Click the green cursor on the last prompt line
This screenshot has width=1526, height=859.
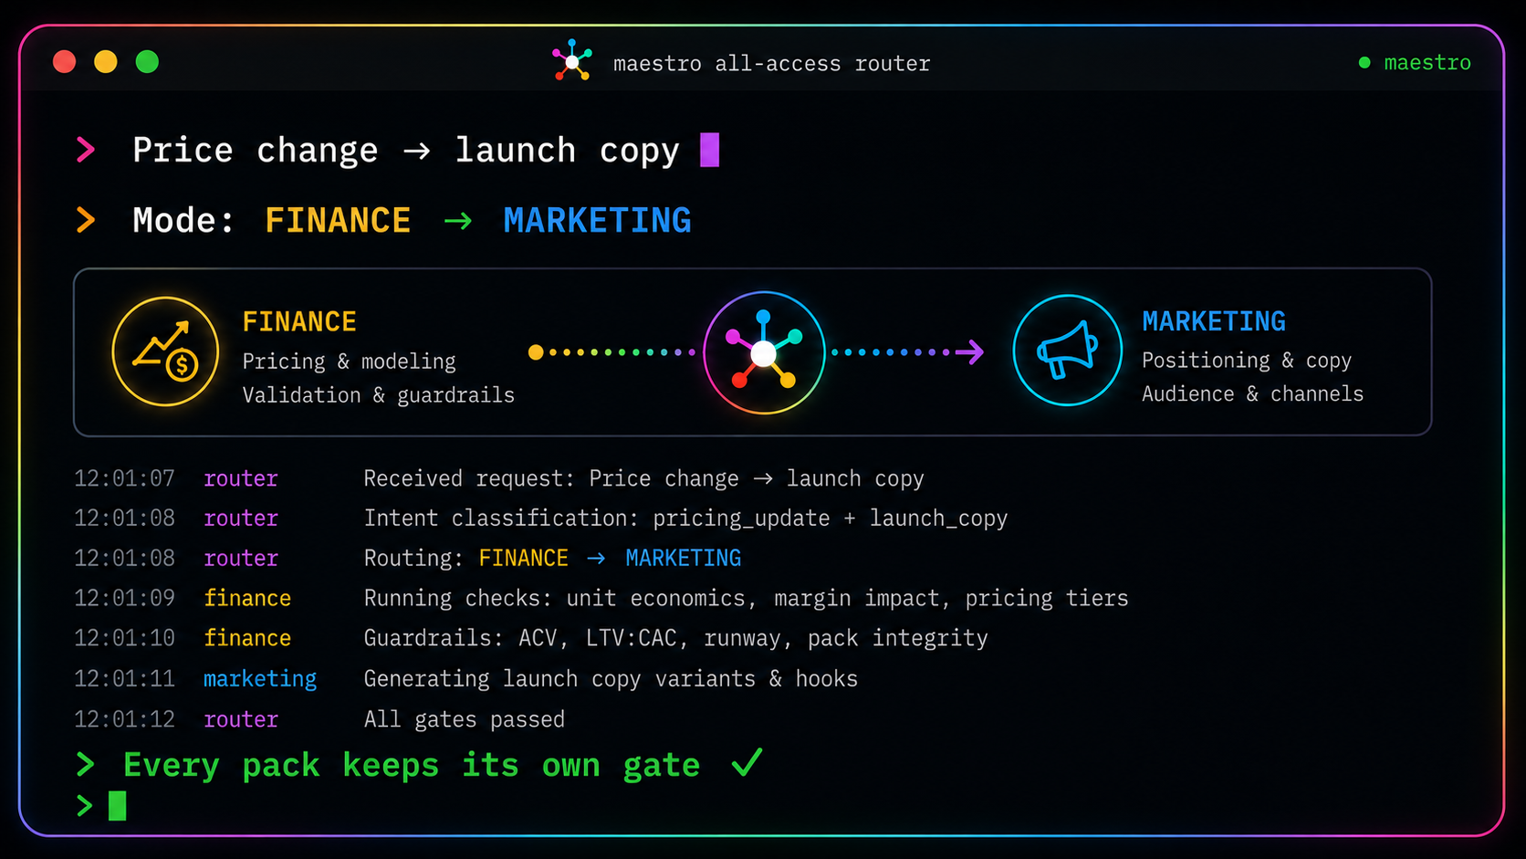coord(118,806)
